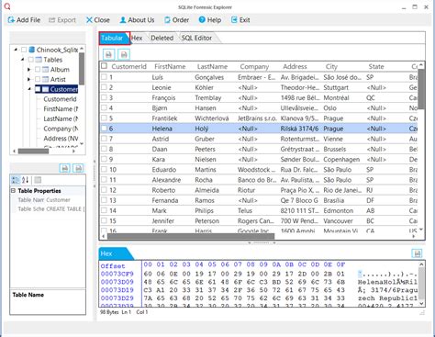Image resolution: width=435 pixels, height=337 pixels.
Task: Click Chinook_Sqlite database icon in tree
Action: click(x=31, y=50)
